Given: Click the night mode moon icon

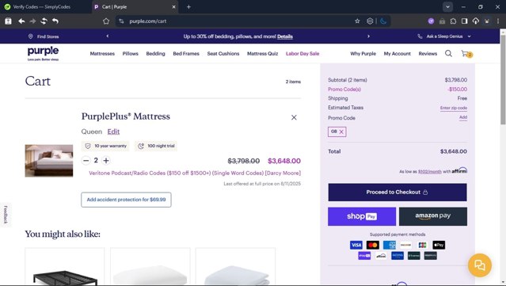Looking at the screenshot, I should tap(383, 21).
